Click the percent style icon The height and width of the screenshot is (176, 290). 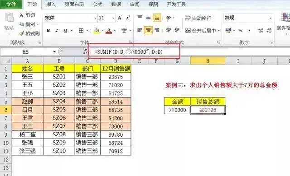coord(240,31)
